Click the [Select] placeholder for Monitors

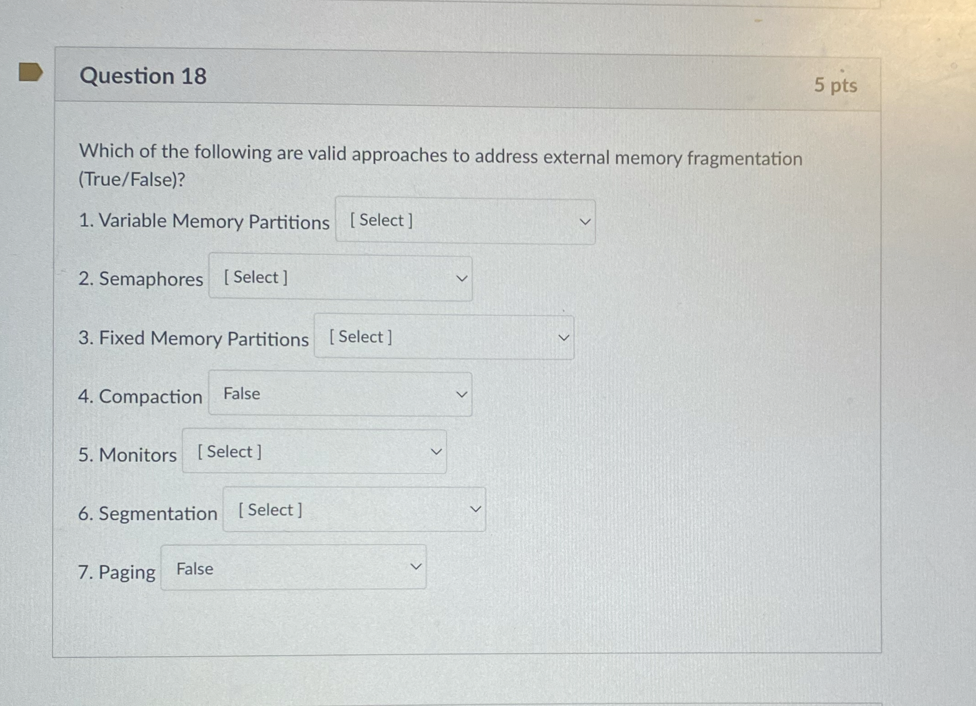point(228,451)
